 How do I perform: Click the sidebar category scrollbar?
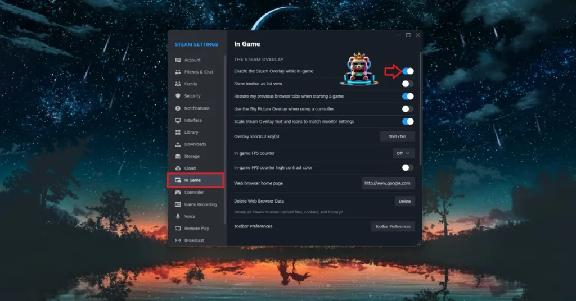[225, 139]
